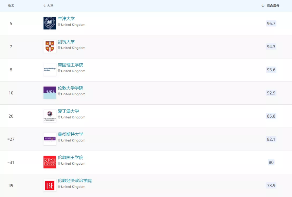292x197 pixels.
Task: Select the score 93.6 value
Action: 271,70
